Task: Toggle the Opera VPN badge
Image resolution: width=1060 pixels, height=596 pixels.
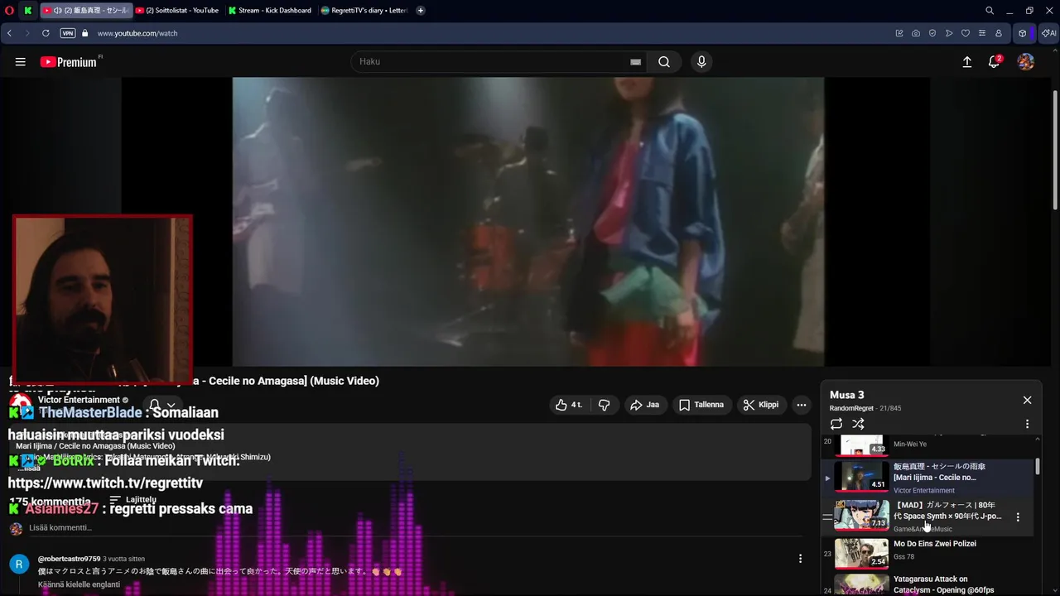Action: click(x=68, y=33)
